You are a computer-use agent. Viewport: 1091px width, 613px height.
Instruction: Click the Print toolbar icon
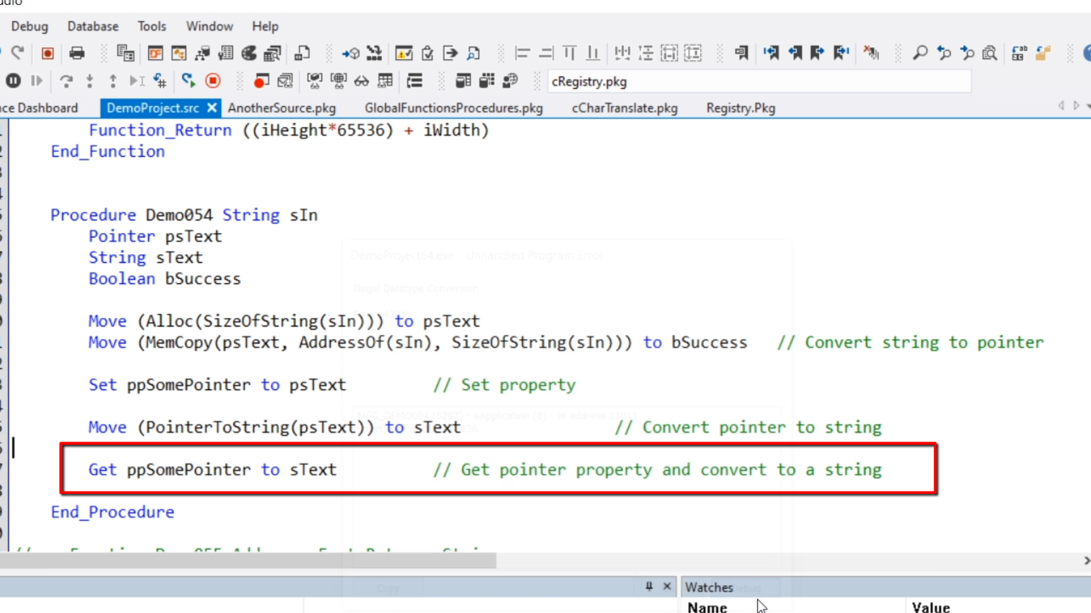point(77,53)
